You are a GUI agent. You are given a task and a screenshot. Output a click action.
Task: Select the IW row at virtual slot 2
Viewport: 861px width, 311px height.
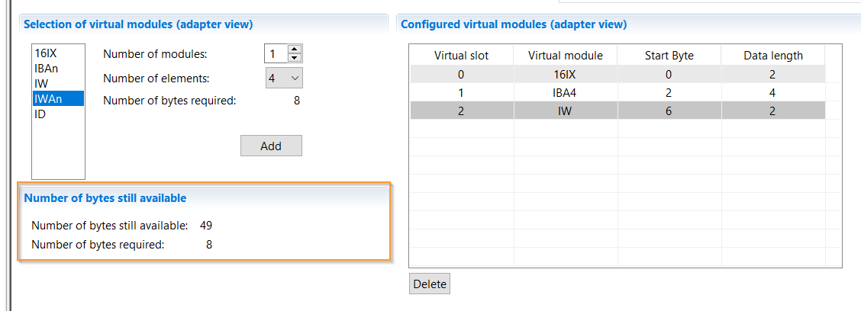tap(618, 111)
